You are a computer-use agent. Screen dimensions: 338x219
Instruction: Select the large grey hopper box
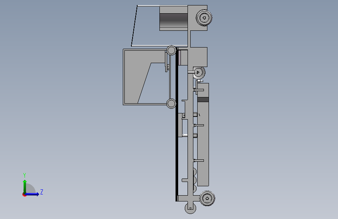pos(144,77)
